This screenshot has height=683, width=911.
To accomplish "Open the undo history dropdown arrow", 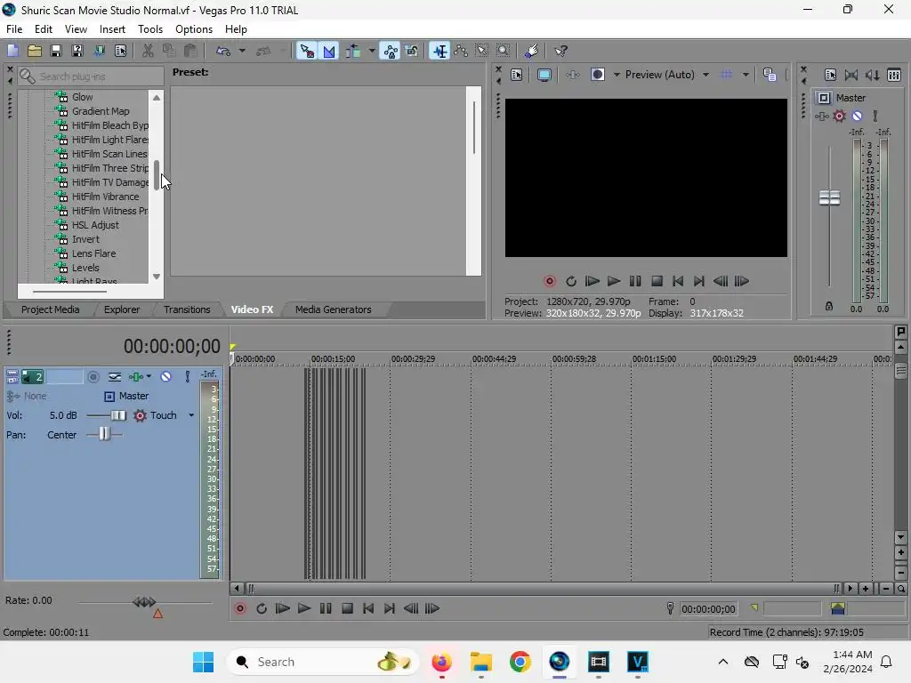I will tap(242, 51).
